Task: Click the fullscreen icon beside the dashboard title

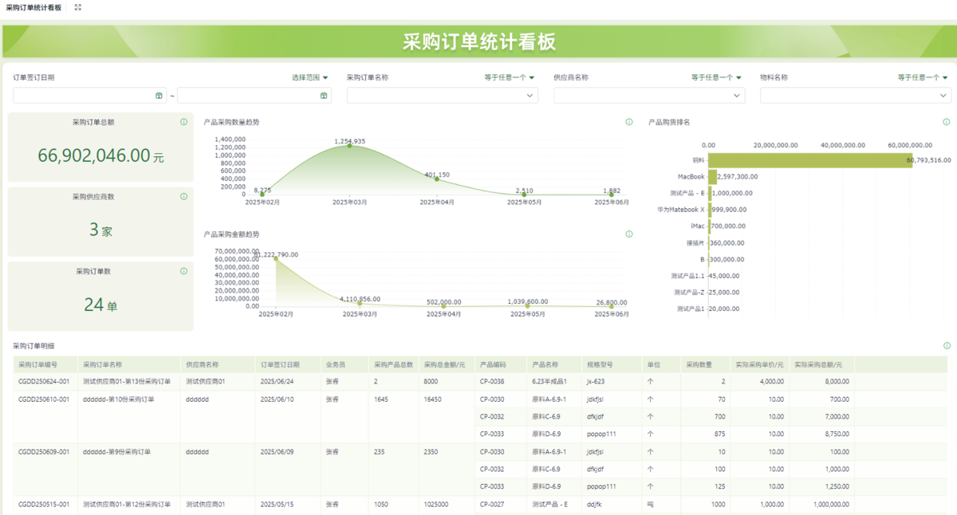Action: (78, 7)
